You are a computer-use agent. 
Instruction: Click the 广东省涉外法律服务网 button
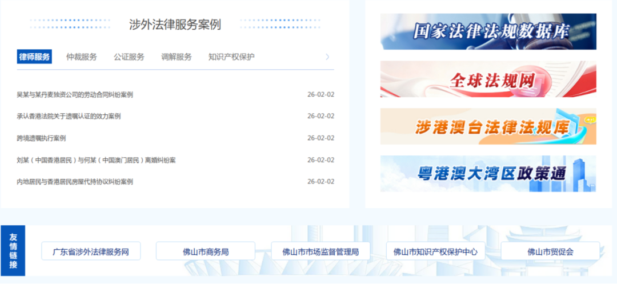pyautogui.click(x=91, y=251)
